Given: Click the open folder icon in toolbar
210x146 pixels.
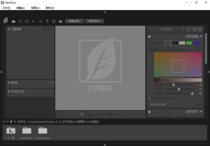Looking at the screenshot, I should [14, 21].
